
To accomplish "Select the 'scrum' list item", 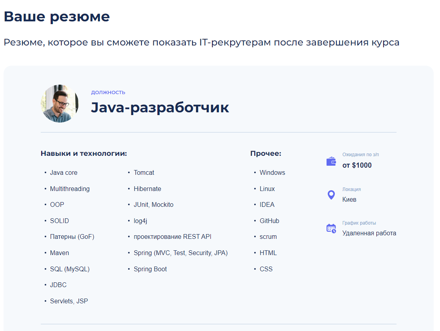I will pyautogui.click(x=268, y=236).
